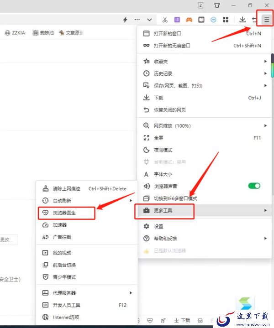Viewport: 274px width, 328px height.
Task: Click 清除上网痕迹 in the tools submenu
Action: (87, 189)
